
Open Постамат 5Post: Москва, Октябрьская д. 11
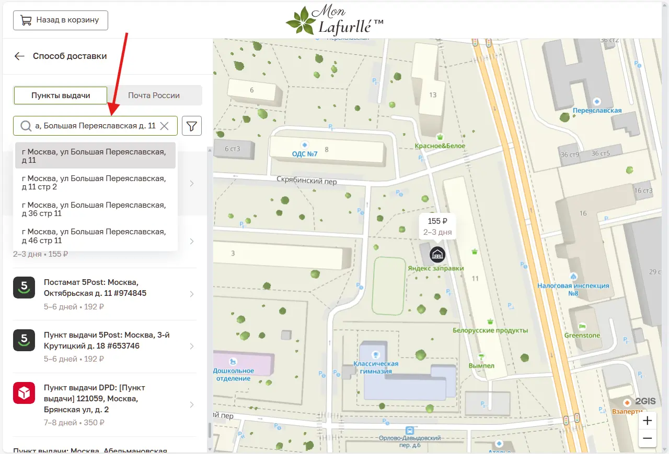click(x=105, y=294)
